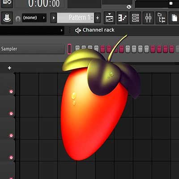
Task: Click the plus icon above the playlist tracks
Action: pyautogui.click(x=9, y=68)
